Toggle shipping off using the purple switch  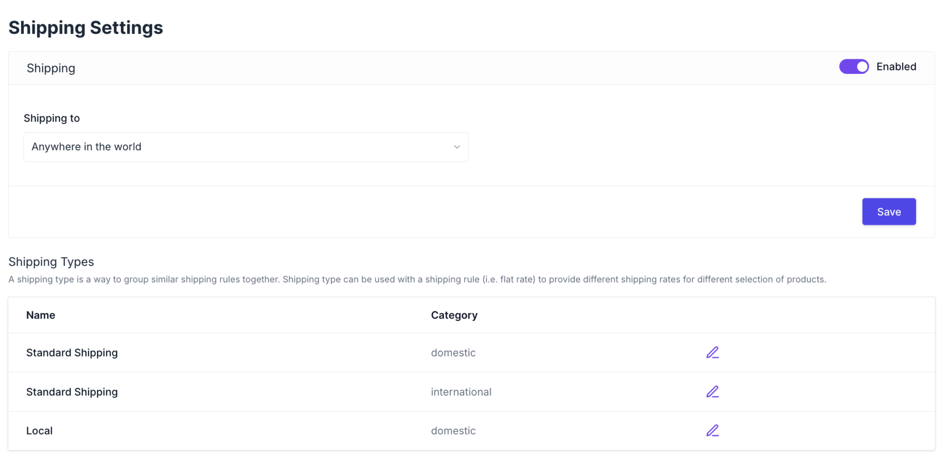point(853,66)
